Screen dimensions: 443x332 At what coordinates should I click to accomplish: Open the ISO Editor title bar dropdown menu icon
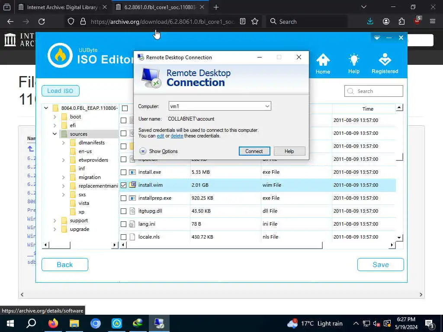(x=377, y=38)
